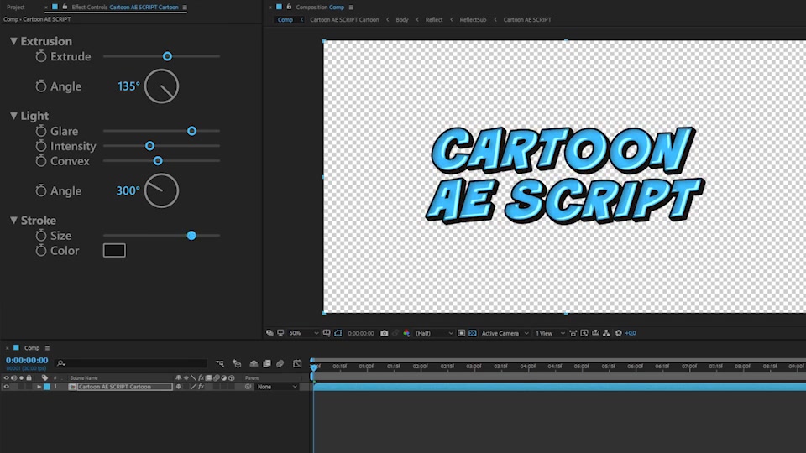Click the viewer timecode 0:00:00:00

click(361, 333)
